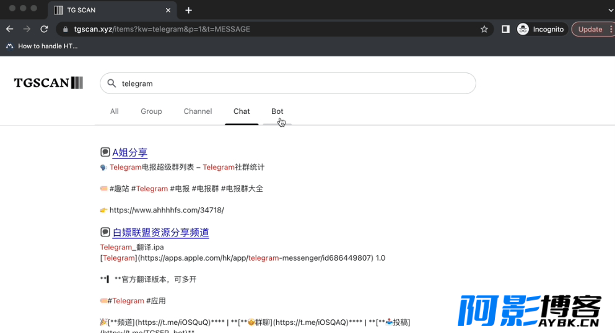Click the t.me/iOSQuQ channel line
The image size is (615, 333).
[x=255, y=322]
